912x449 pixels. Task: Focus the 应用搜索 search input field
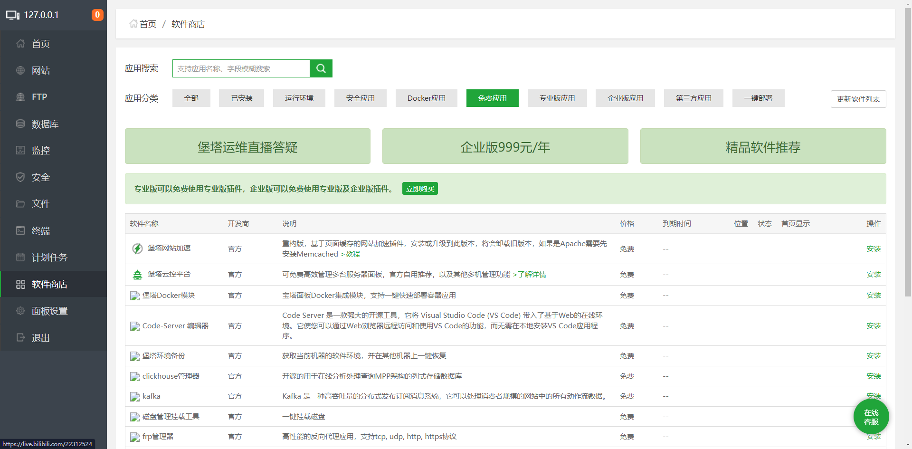[241, 68]
